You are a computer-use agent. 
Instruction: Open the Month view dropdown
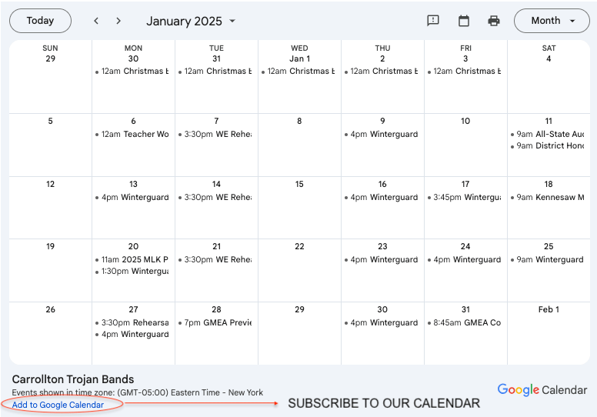(553, 21)
